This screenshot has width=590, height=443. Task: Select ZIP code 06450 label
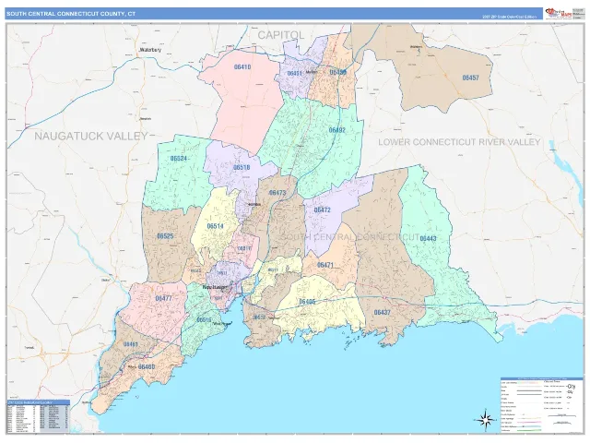tap(338, 72)
